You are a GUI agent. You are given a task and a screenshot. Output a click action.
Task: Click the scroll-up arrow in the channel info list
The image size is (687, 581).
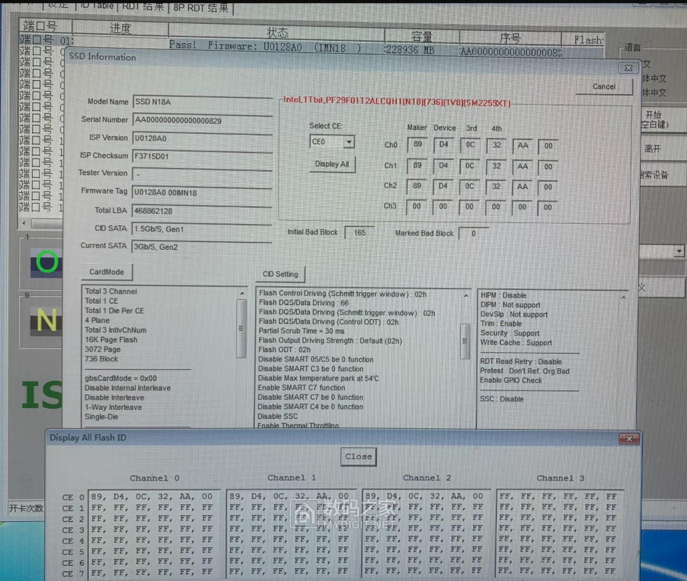point(242,293)
